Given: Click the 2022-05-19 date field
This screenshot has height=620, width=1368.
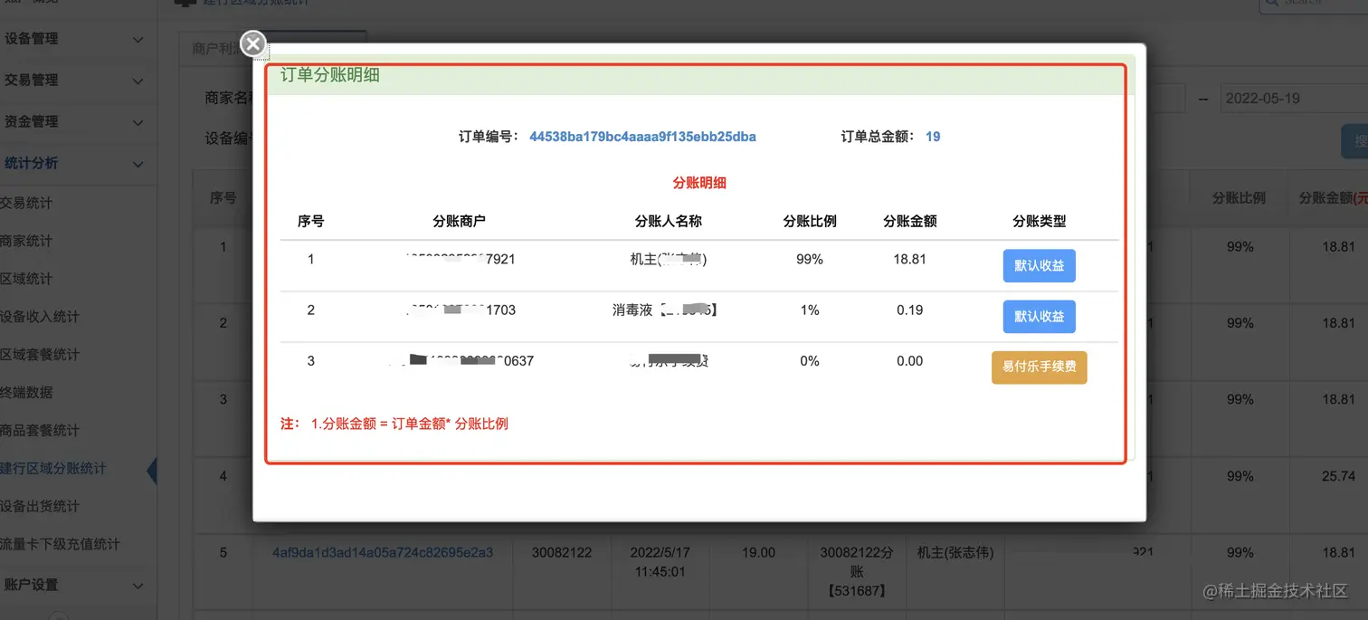Looking at the screenshot, I should point(1294,98).
